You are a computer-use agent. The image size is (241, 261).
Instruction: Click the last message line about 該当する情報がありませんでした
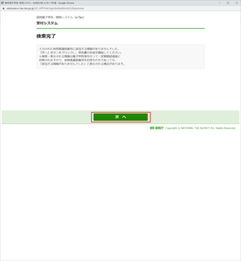82,64
